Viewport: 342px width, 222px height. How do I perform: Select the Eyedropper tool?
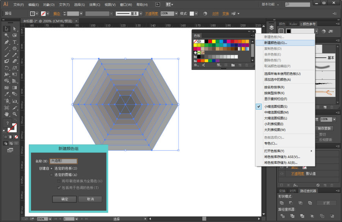[x=6, y=94]
